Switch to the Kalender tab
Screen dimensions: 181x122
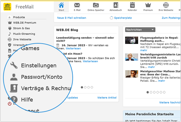click(132, 7)
